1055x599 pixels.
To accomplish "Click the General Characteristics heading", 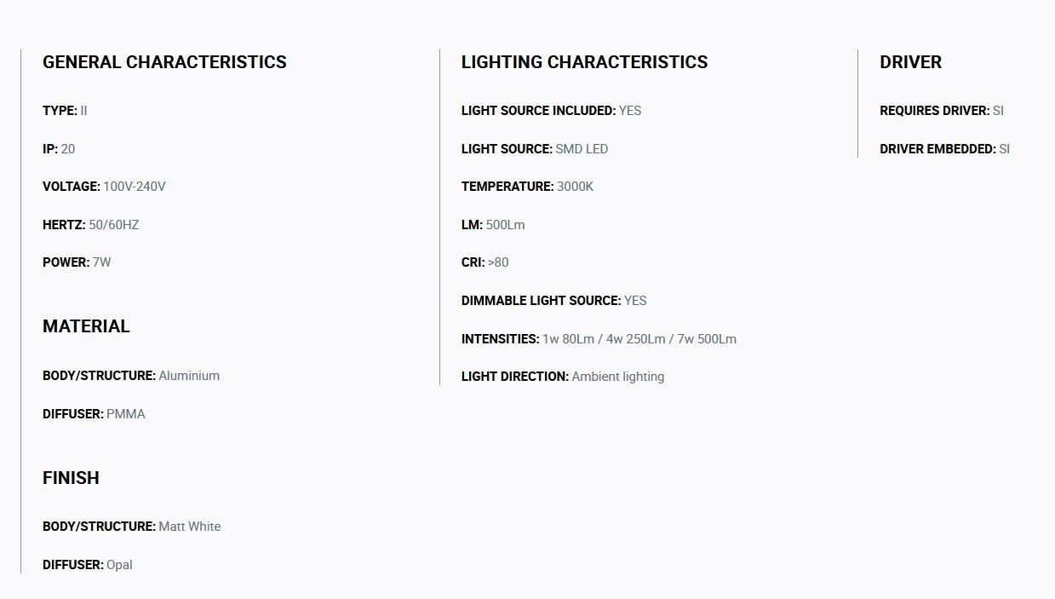I will click(164, 62).
